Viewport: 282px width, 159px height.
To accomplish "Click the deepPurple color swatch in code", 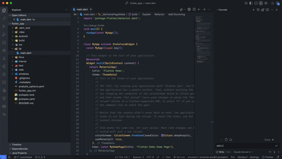I will tap(162, 135).
